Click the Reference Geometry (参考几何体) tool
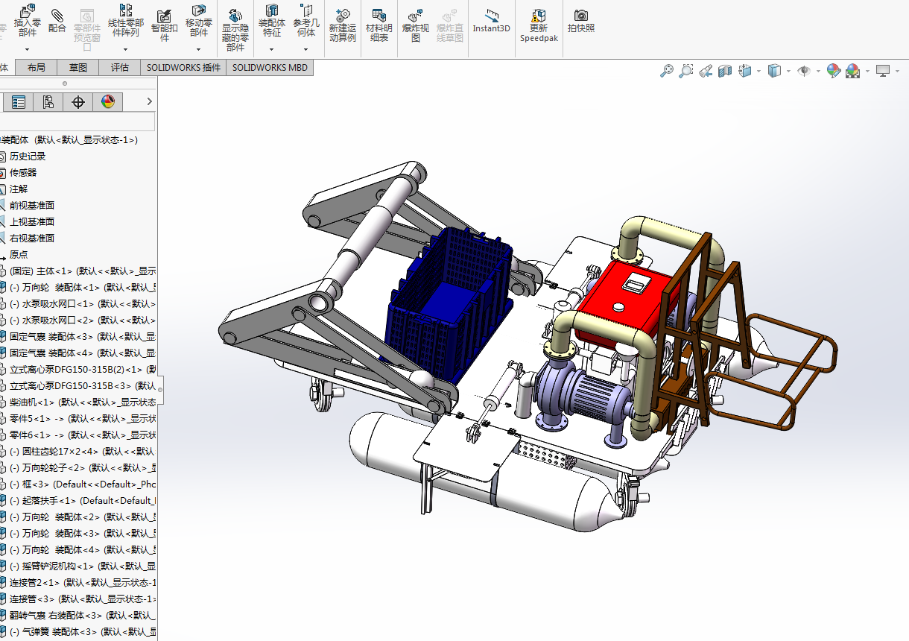Screen dimensions: 909x641 [x=306, y=19]
